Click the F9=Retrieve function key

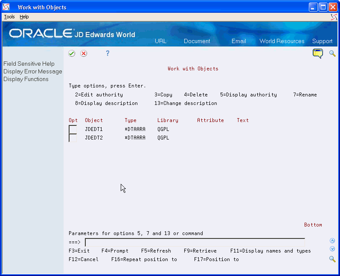[x=200, y=251]
